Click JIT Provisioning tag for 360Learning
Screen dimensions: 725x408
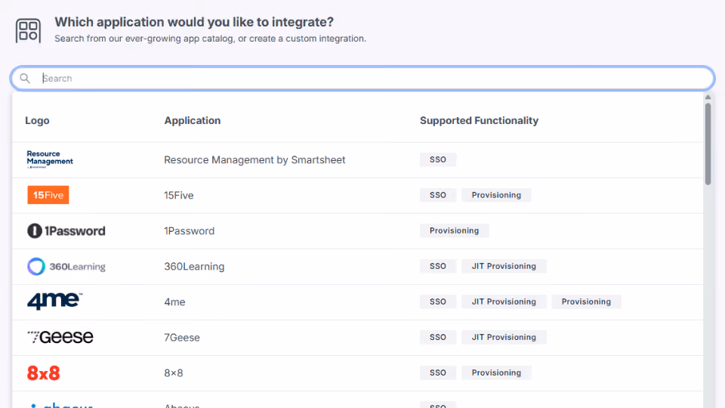pyautogui.click(x=504, y=266)
